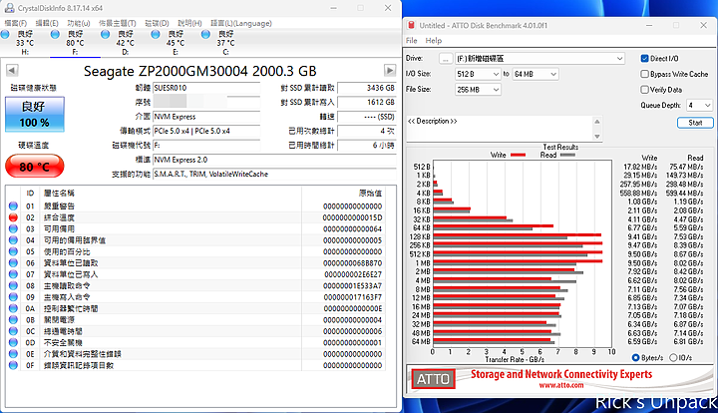This screenshot has width=718, height=413.
Task: Select drive C: status icon at 37°C
Action: point(205,34)
